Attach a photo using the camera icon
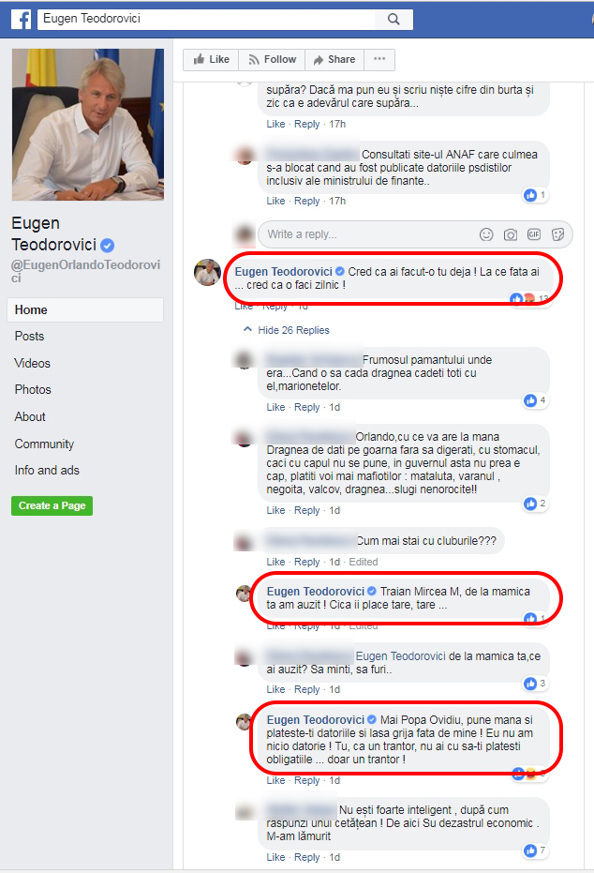This screenshot has width=594, height=873. pos(510,234)
